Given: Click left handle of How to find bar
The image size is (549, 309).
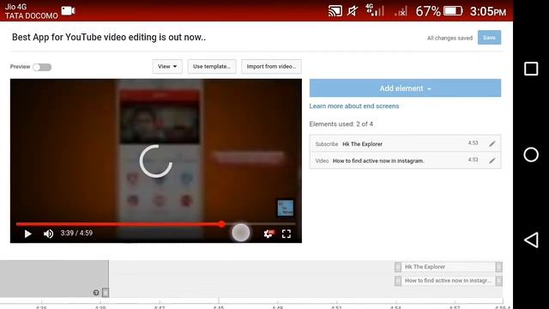Looking at the screenshot, I should click(398, 281).
